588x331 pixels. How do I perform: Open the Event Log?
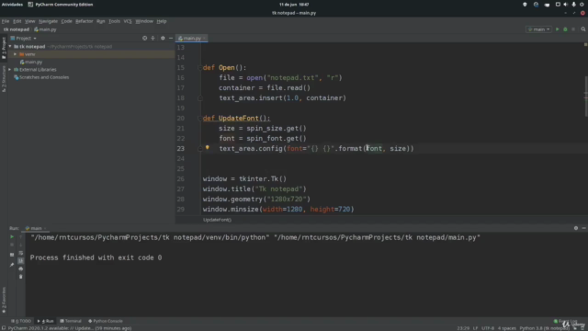[566, 321]
